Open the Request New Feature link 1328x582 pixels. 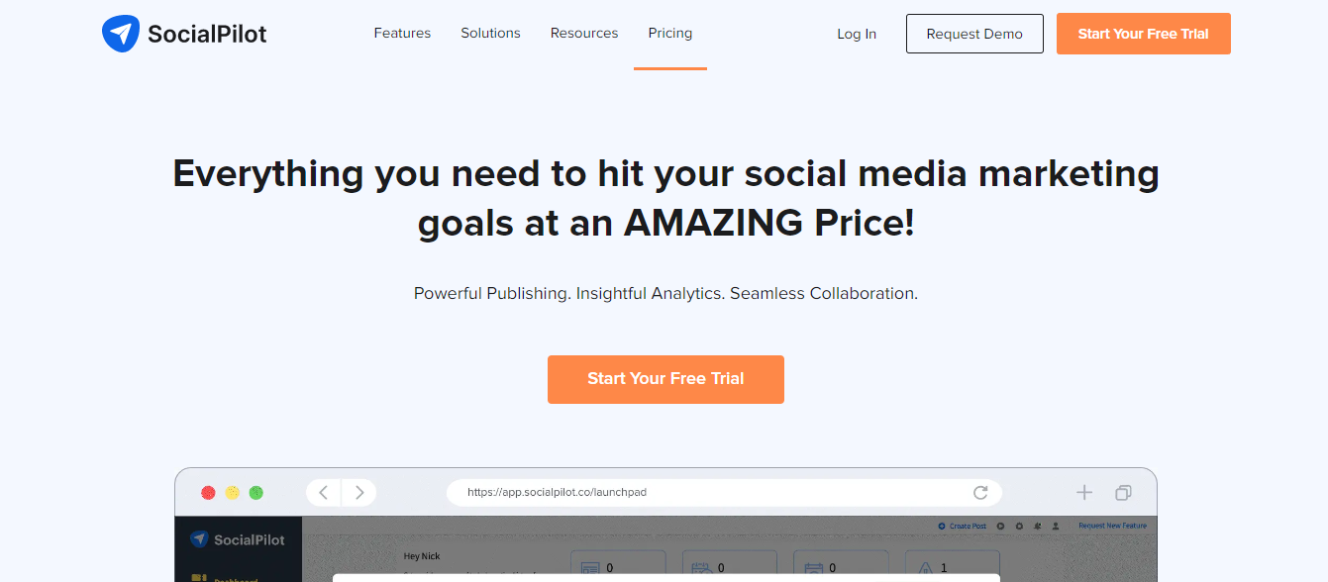[1112, 526]
